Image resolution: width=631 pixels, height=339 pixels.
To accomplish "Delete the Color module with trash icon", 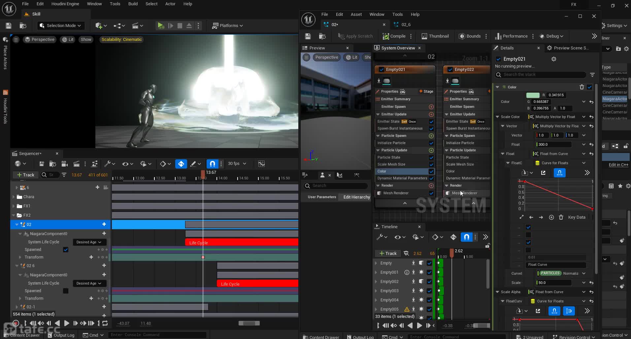I will tap(581, 87).
